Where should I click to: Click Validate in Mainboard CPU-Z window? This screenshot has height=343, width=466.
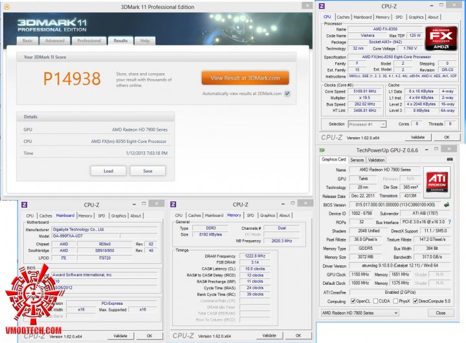[120, 336]
